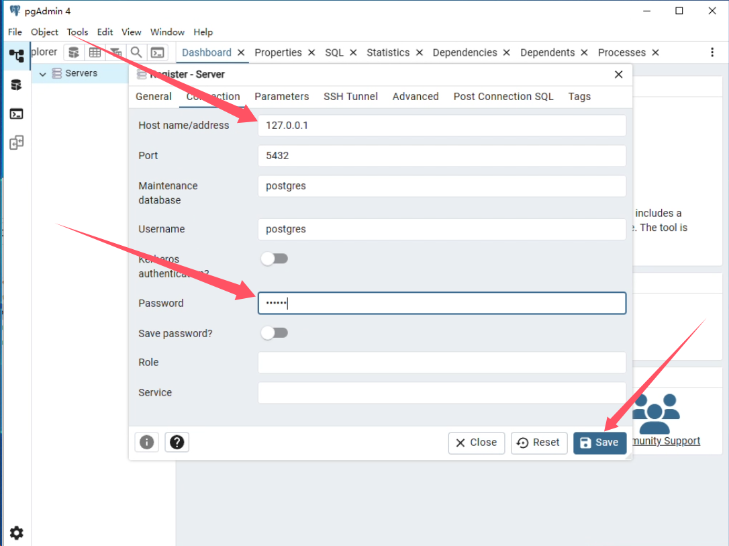Viewport: 729px width, 546px height.
Task: Close the Properties tab
Action: click(311, 52)
